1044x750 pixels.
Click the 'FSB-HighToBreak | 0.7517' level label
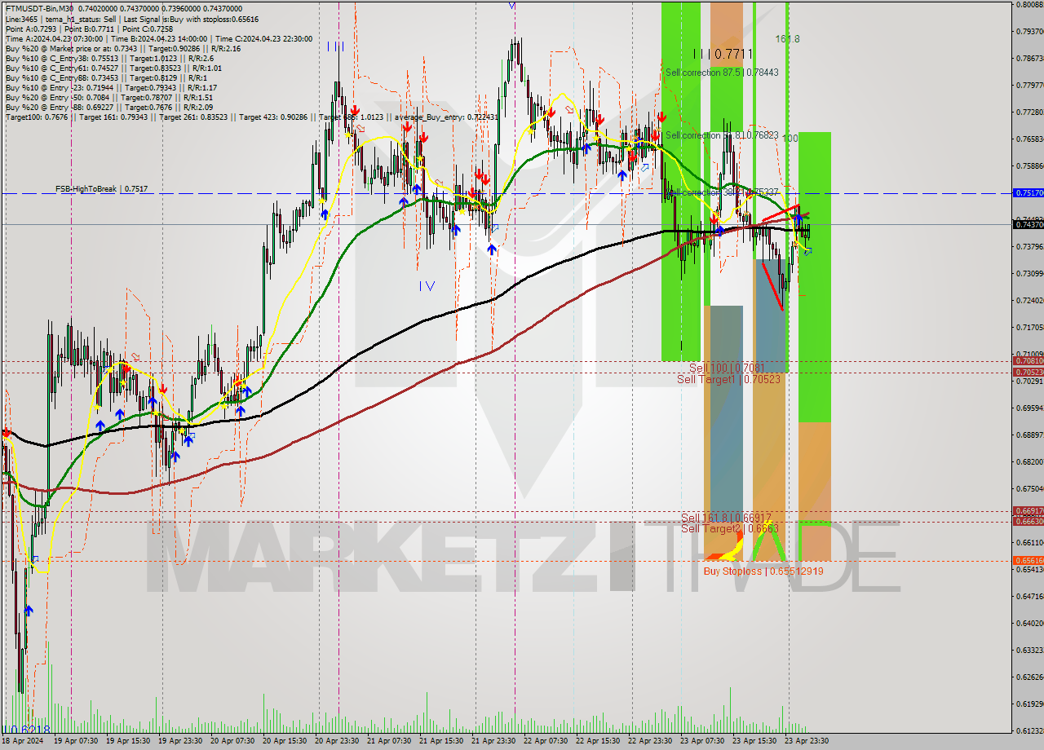(101, 189)
